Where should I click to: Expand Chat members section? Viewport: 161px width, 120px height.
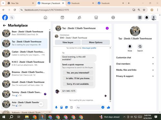[x=135, y=64]
